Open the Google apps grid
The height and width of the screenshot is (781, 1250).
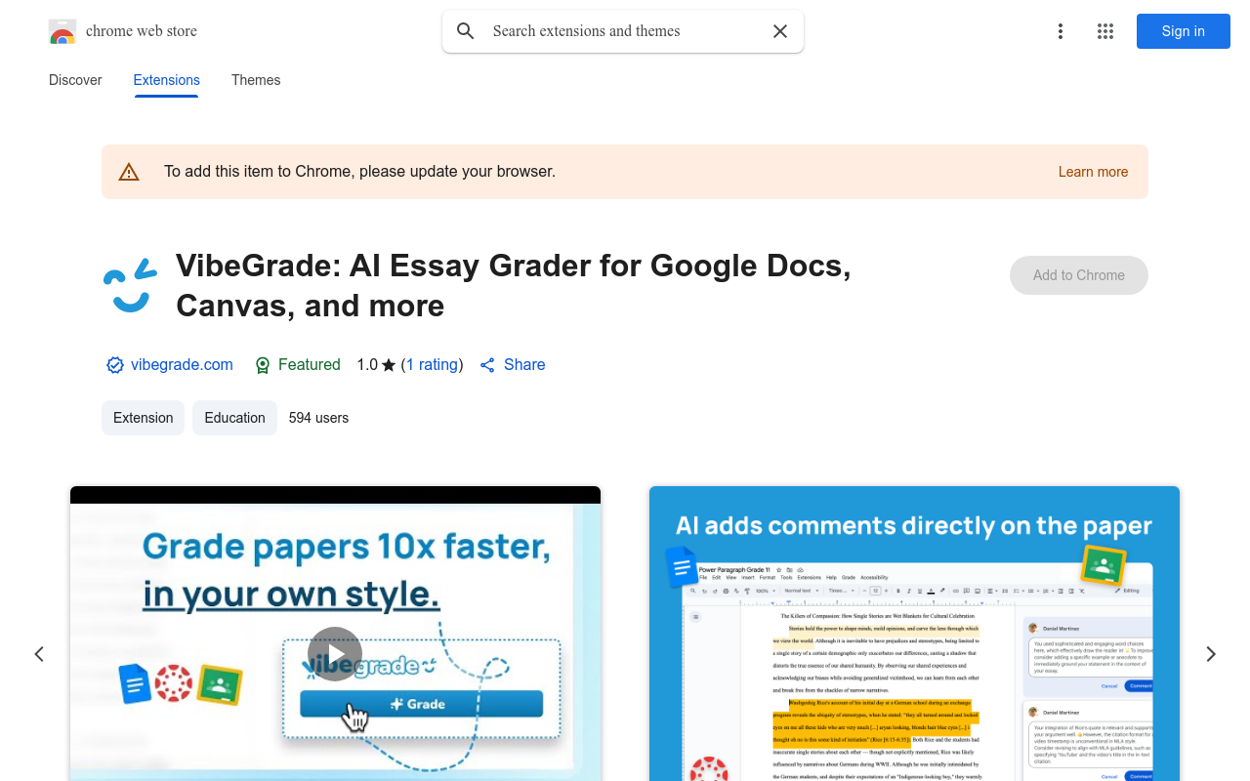(1105, 31)
